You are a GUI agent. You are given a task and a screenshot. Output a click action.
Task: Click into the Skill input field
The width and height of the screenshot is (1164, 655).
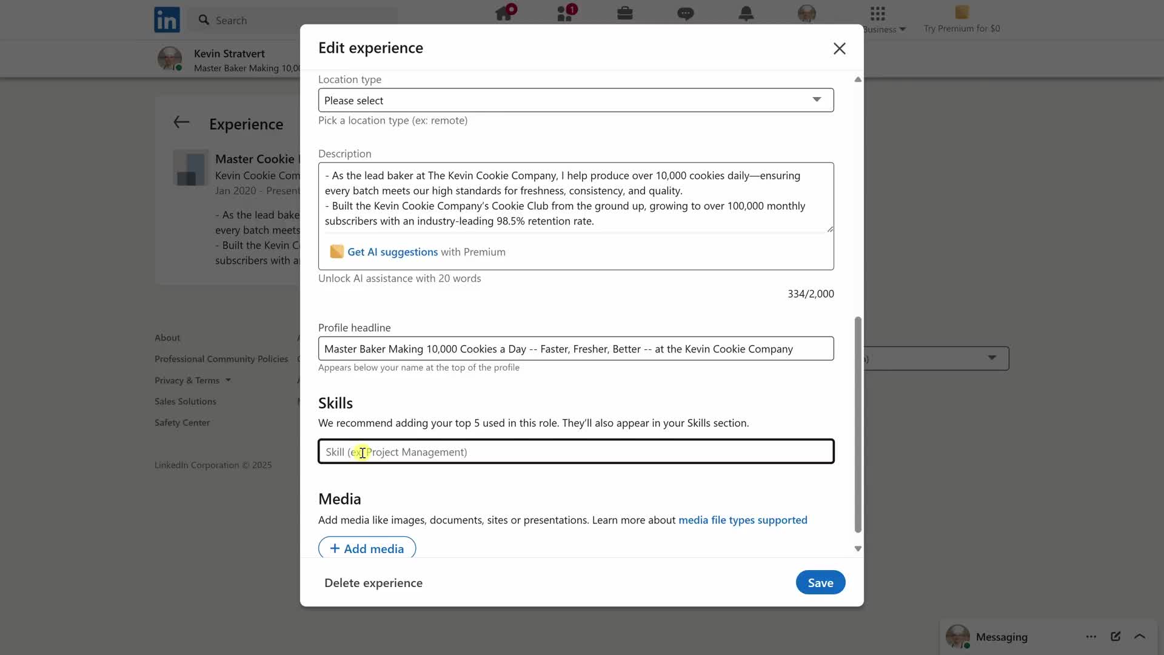[x=575, y=451]
